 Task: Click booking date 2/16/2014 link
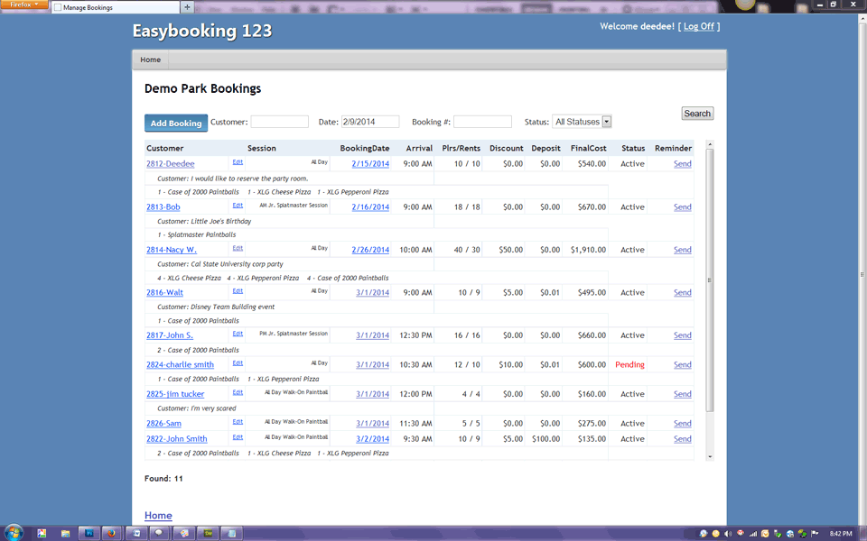coord(370,207)
